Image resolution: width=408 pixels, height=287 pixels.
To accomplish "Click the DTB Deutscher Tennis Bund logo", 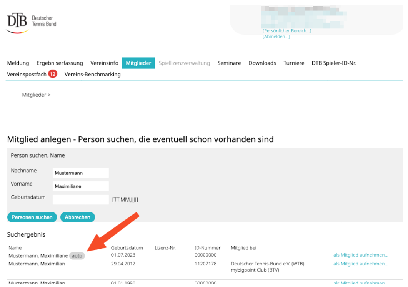I will point(32,22).
